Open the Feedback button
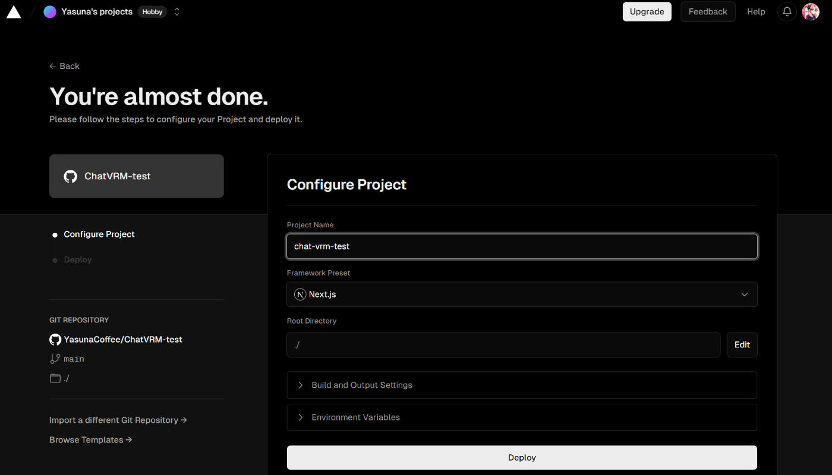 [x=708, y=12]
